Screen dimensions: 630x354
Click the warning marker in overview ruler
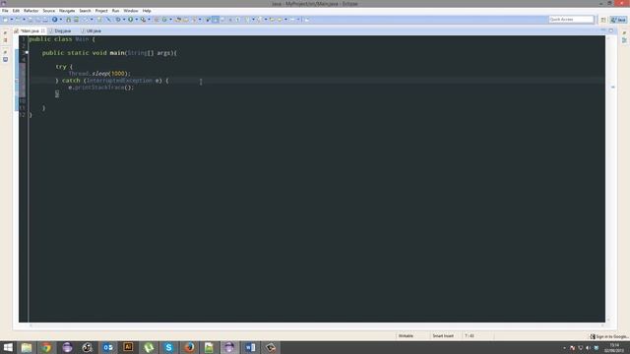tap(612, 88)
